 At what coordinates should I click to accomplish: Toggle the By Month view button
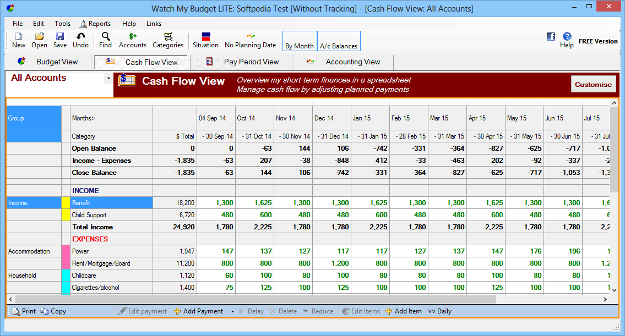tap(300, 41)
